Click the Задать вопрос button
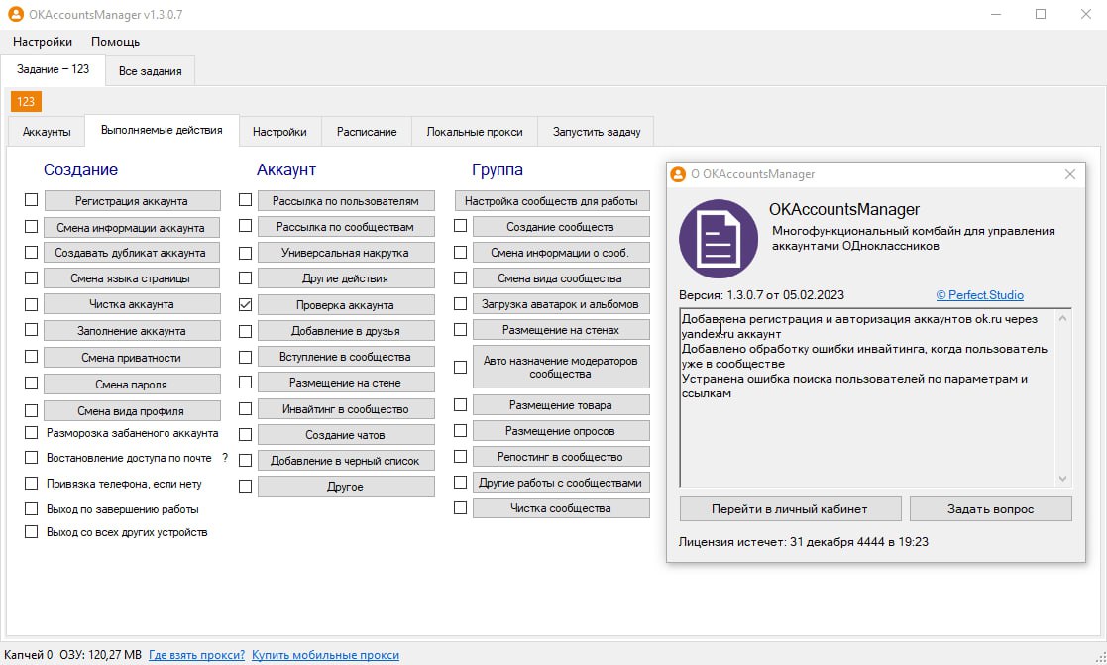Image resolution: width=1107 pixels, height=665 pixels. pos(990,509)
